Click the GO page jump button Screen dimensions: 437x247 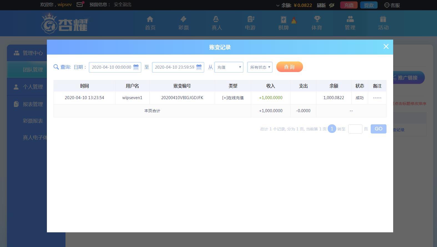[x=378, y=129]
